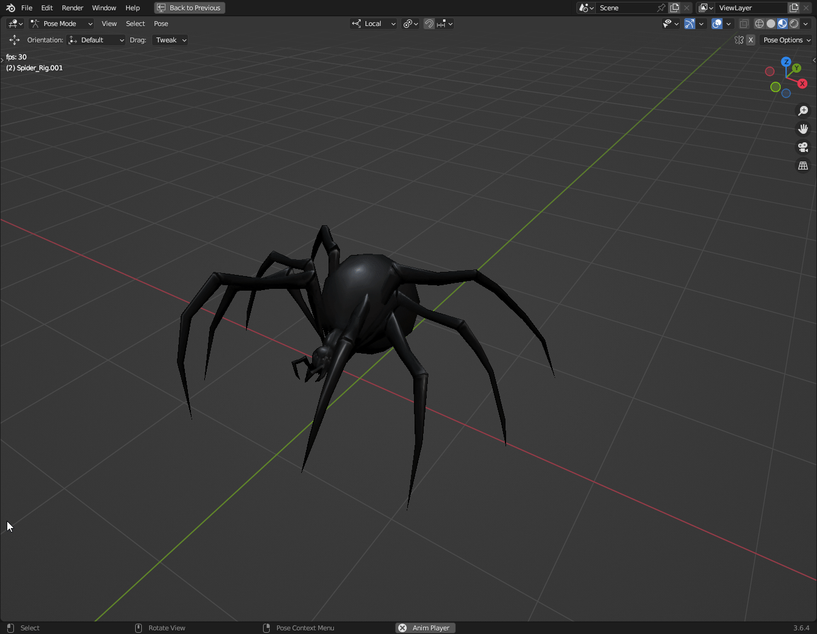The image size is (817, 634).
Task: Open the Help menu
Action: (x=133, y=8)
